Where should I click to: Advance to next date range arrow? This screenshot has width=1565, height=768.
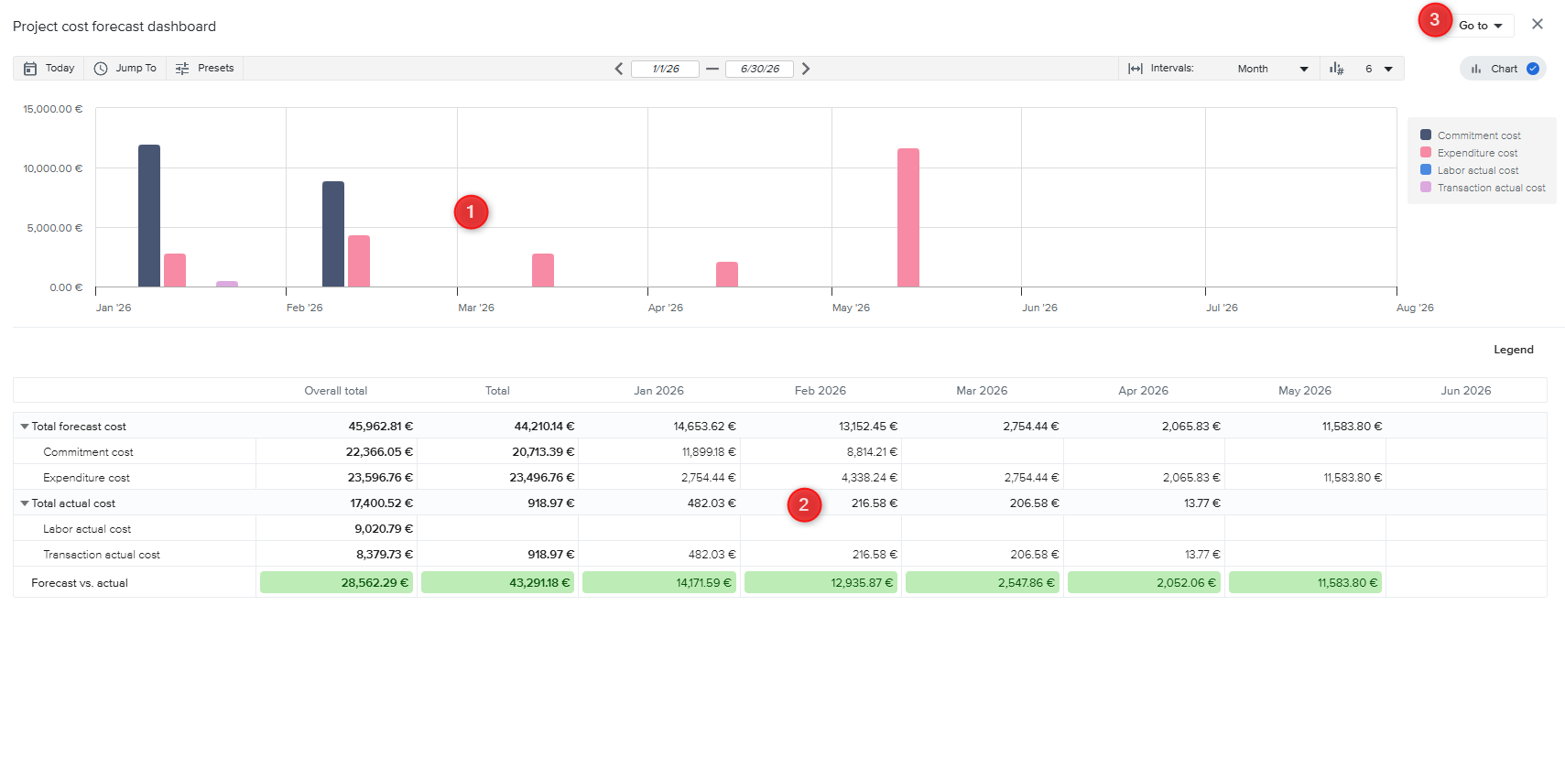coord(806,69)
